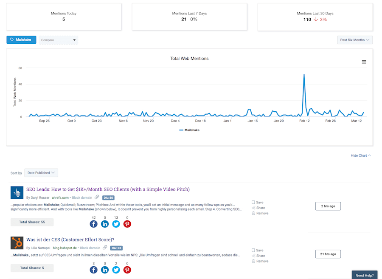382x279 pixels.
Task: Click the Mailshake tag button
Action: click(21, 40)
